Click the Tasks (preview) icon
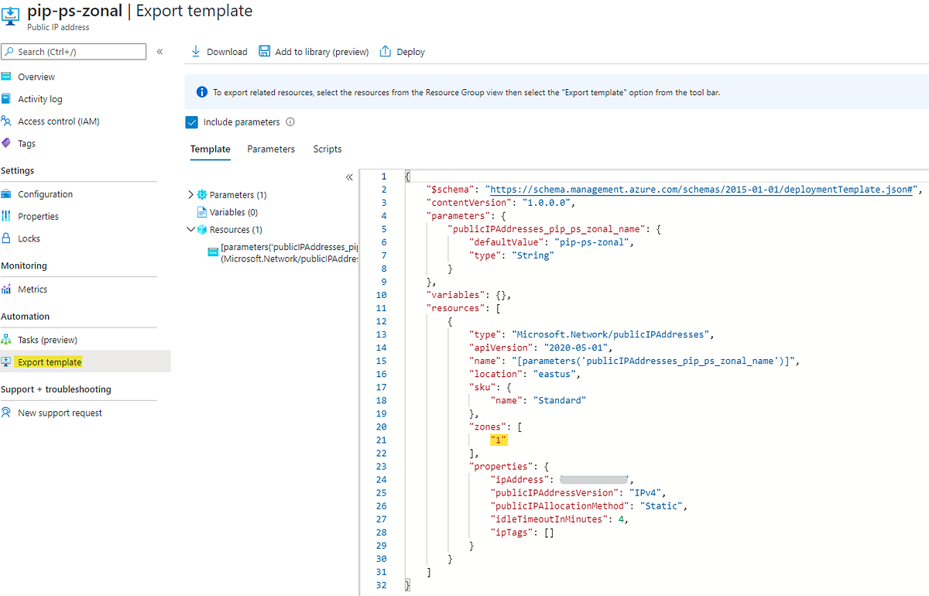This screenshot has width=929, height=596. [x=7, y=340]
